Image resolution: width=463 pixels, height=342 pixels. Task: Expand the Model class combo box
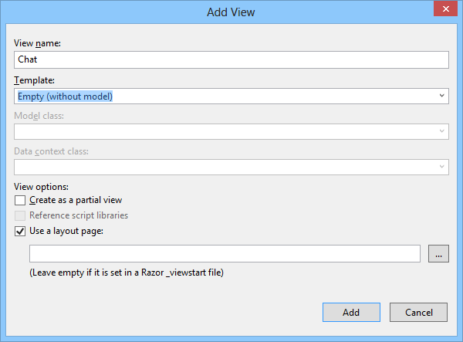coord(441,131)
